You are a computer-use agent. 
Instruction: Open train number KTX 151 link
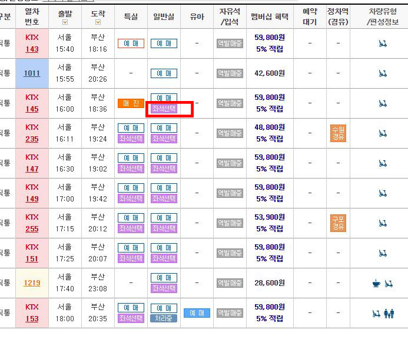click(32, 259)
